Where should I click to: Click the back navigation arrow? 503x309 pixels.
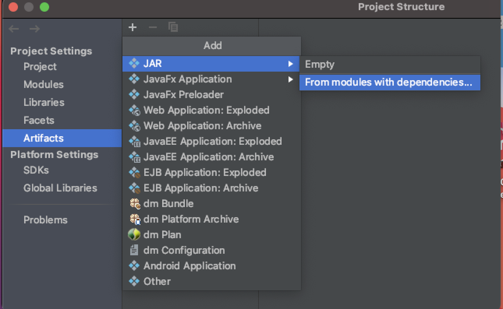(14, 28)
